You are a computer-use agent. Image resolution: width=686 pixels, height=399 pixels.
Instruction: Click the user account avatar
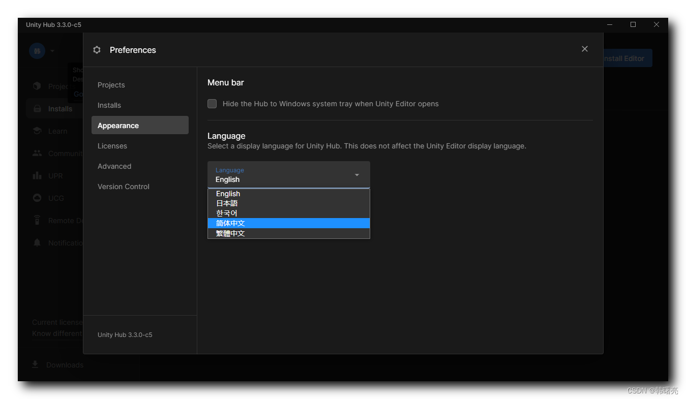point(37,51)
